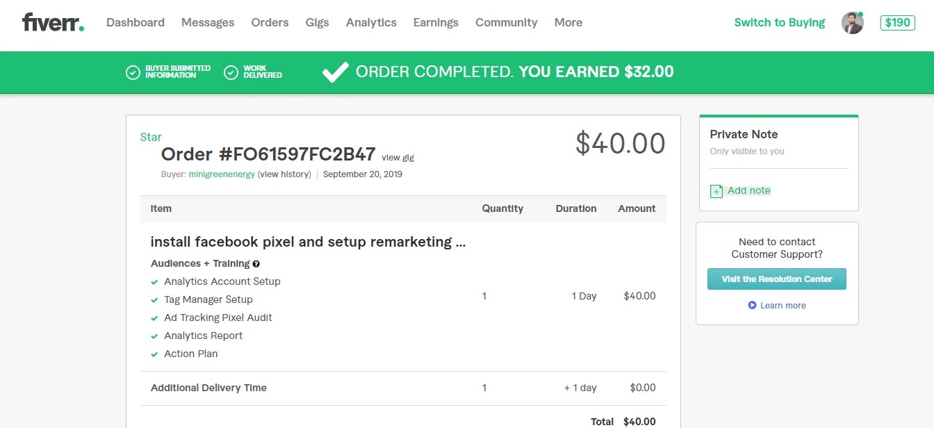Click the Analytics Account Setup checkmark
The image size is (934, 428).
point(154,282)
